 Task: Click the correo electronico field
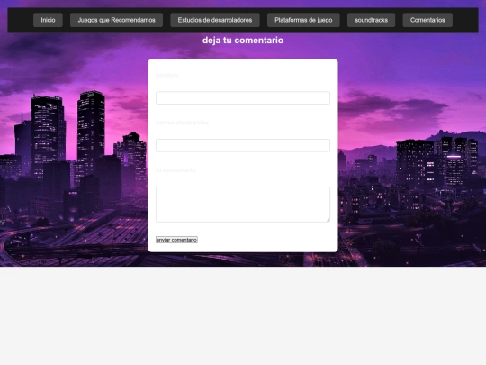(x=243, y=145)
